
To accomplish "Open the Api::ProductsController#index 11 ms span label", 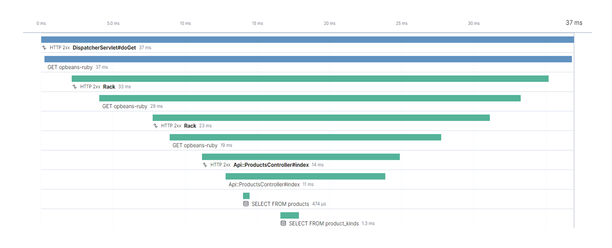I will click(x=264, y=184).
